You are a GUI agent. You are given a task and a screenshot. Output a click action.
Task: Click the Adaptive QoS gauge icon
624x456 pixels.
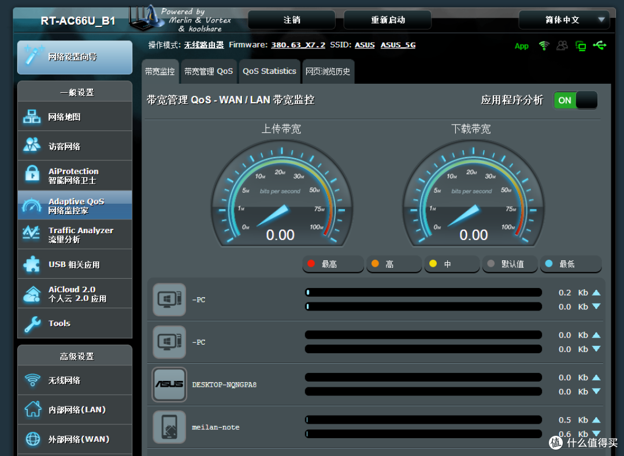[x=32, y=205]
